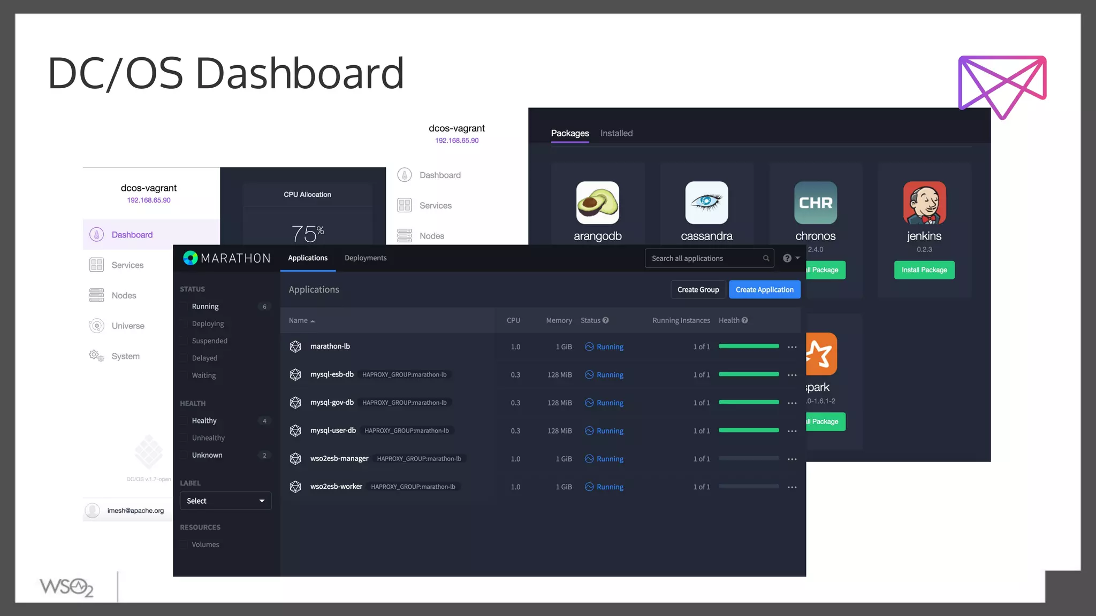Open the ellipsis menu for mysql-esb-db

(x=792, y=375)
